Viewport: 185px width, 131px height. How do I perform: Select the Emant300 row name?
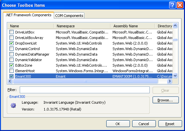click(x=23, y=76)
